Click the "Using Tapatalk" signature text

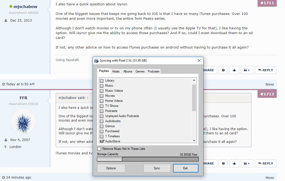coord(67,60)
